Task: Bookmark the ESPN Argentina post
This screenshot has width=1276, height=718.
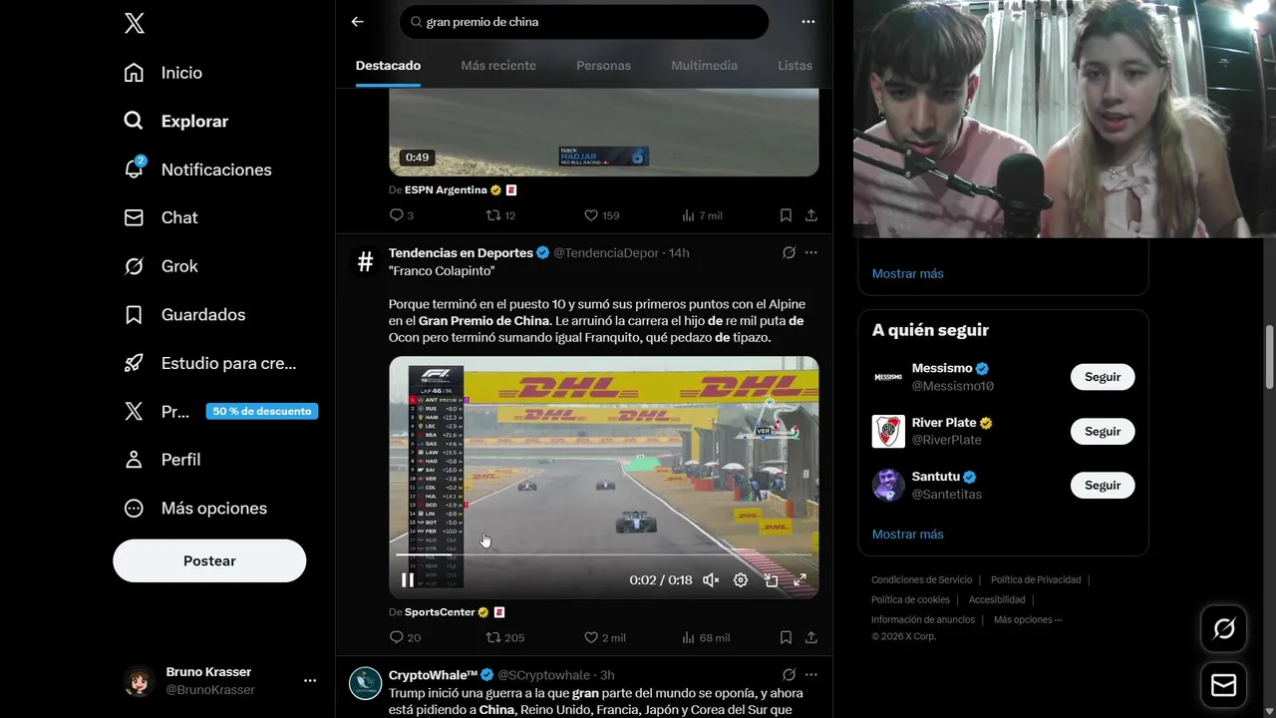Action: [x=786, y=215]
